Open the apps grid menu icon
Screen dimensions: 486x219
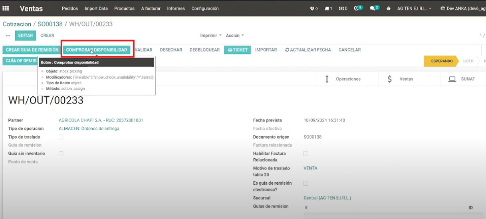point(6,8)
